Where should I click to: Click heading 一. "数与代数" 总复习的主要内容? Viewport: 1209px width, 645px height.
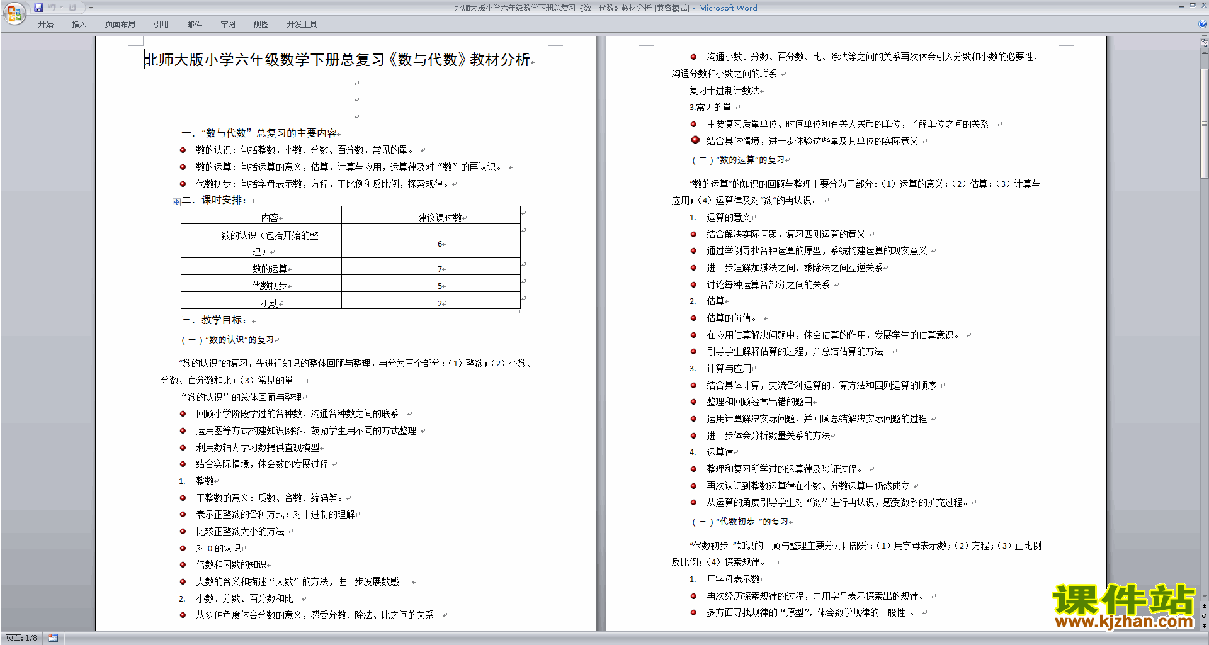pyautogui.click(x=259, y=133)
